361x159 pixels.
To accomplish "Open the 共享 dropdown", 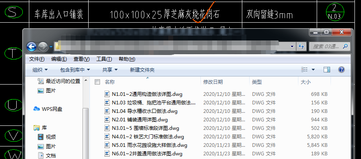I will 110,70.
